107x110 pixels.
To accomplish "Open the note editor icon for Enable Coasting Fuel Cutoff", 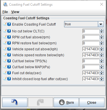I will pyautogui.click(x=5, y=24).
